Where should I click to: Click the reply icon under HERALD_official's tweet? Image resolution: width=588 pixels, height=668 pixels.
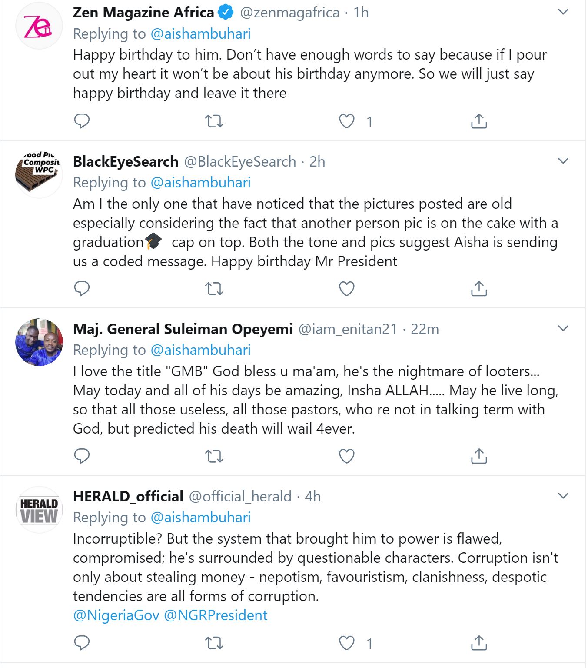pyautogui.click(x=82, y=642)
